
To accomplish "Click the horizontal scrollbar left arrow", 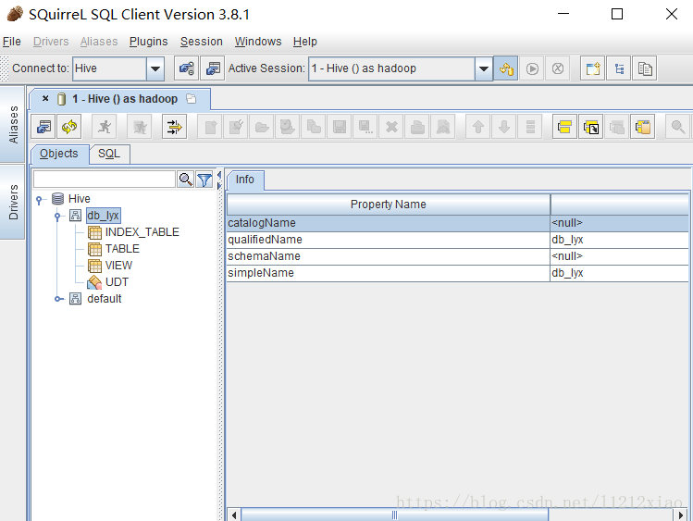I will [x=234, y=515].
